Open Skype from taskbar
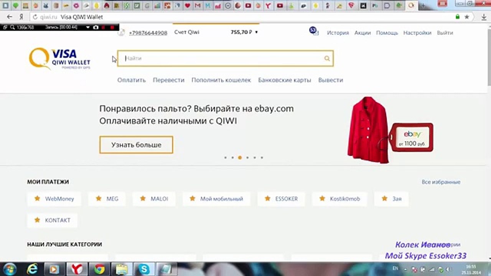The width and height of the screenshot is (491, 276). pos(144,269)
